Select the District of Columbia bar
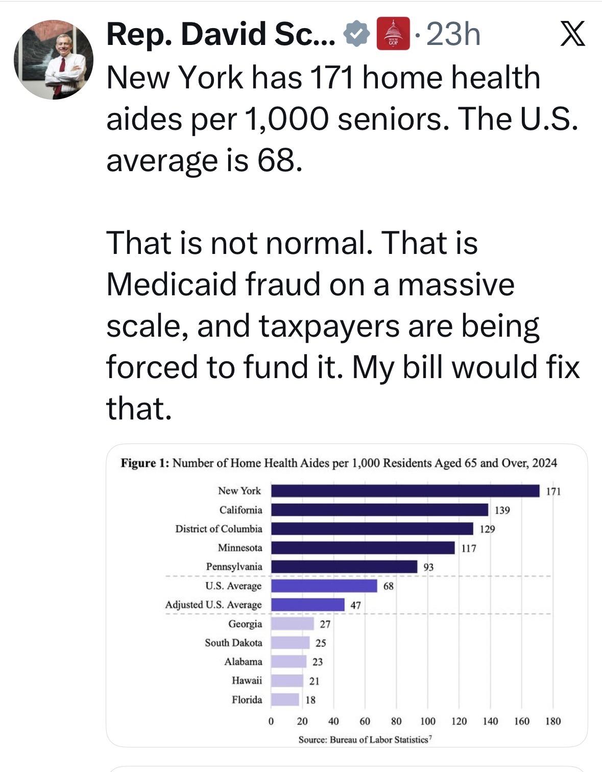Screen dimensions: 602x772 pos(372,529)
